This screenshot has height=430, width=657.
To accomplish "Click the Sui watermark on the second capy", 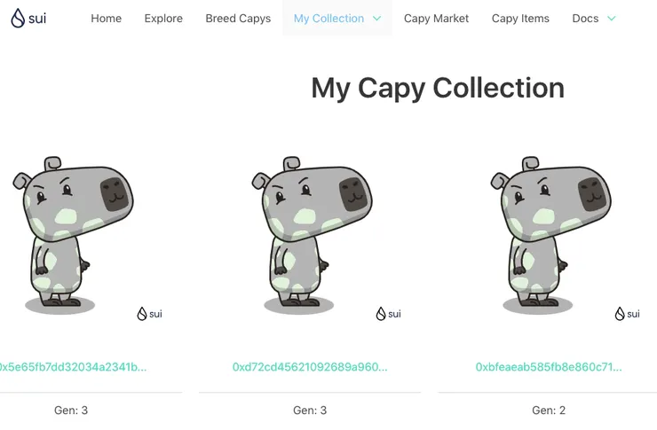I will (x=388, y=314).
